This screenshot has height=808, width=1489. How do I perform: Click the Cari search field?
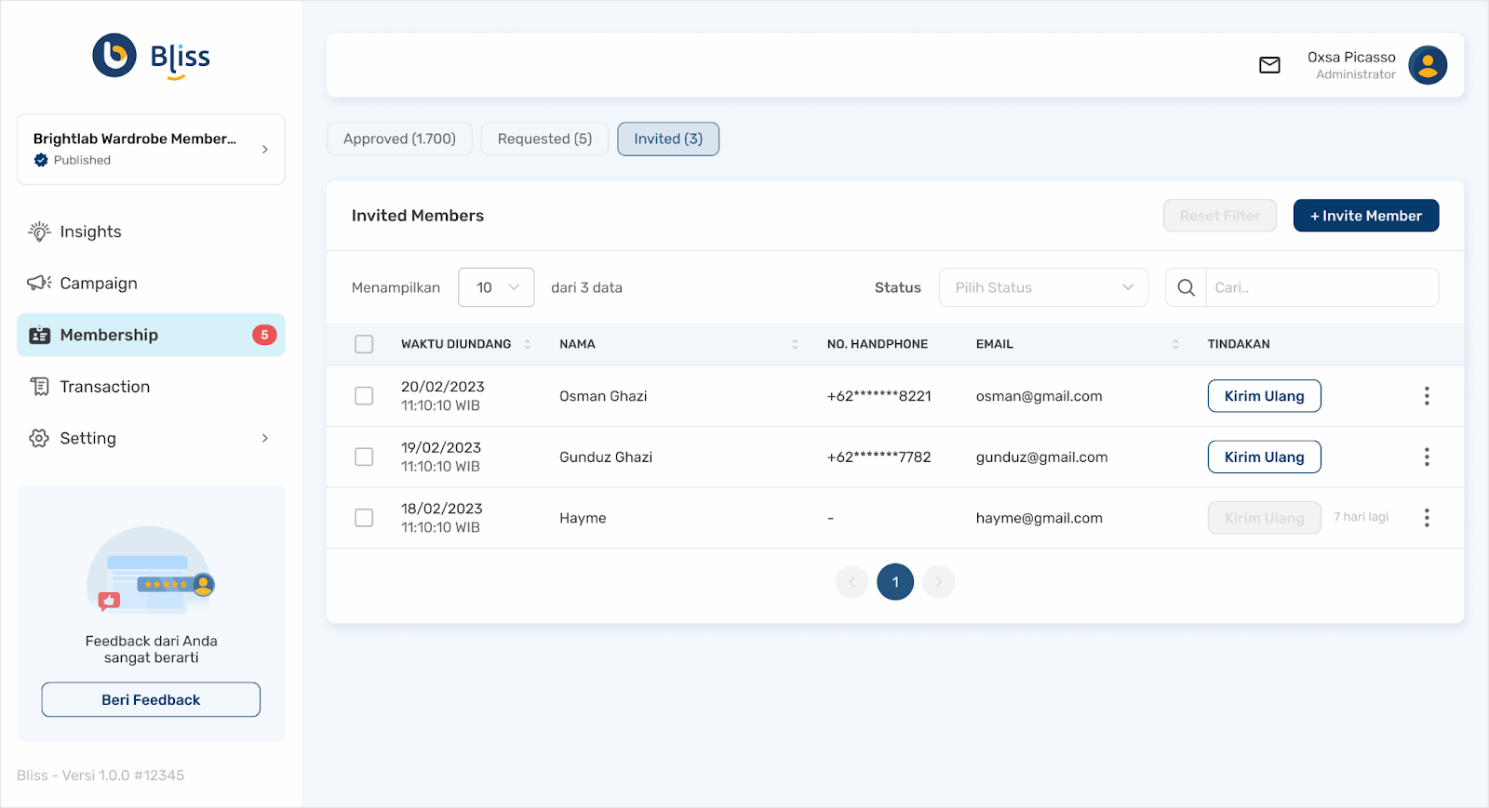(x=1321, y=287)
